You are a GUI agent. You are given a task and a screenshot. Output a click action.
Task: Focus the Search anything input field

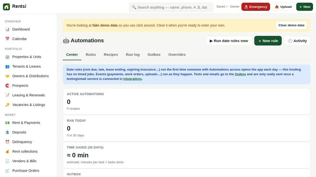[x=171, y=8]
